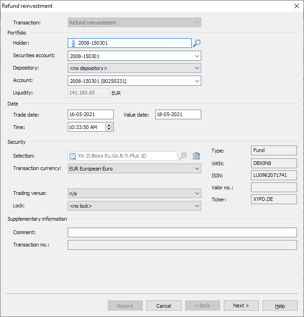
Task: Open the Depository dropdown
Action: (197, 68)
